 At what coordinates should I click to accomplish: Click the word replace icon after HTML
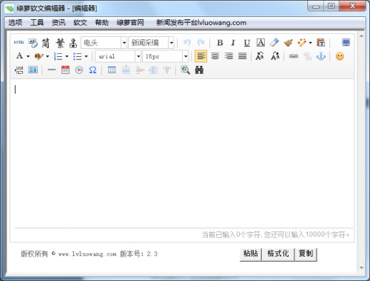[33, 43]
